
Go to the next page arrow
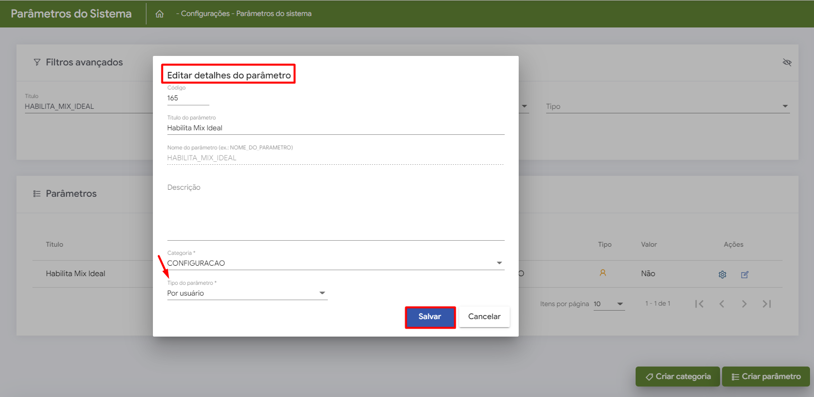(744, 304)
